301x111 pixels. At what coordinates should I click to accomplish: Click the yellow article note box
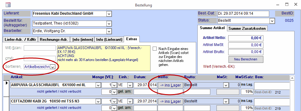[x=104, y=58]
